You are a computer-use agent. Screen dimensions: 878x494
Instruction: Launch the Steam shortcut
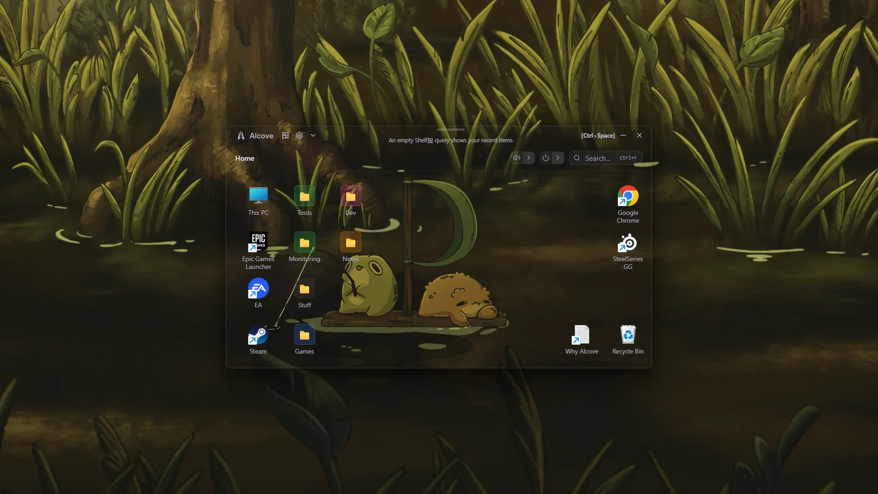(258, 339)
